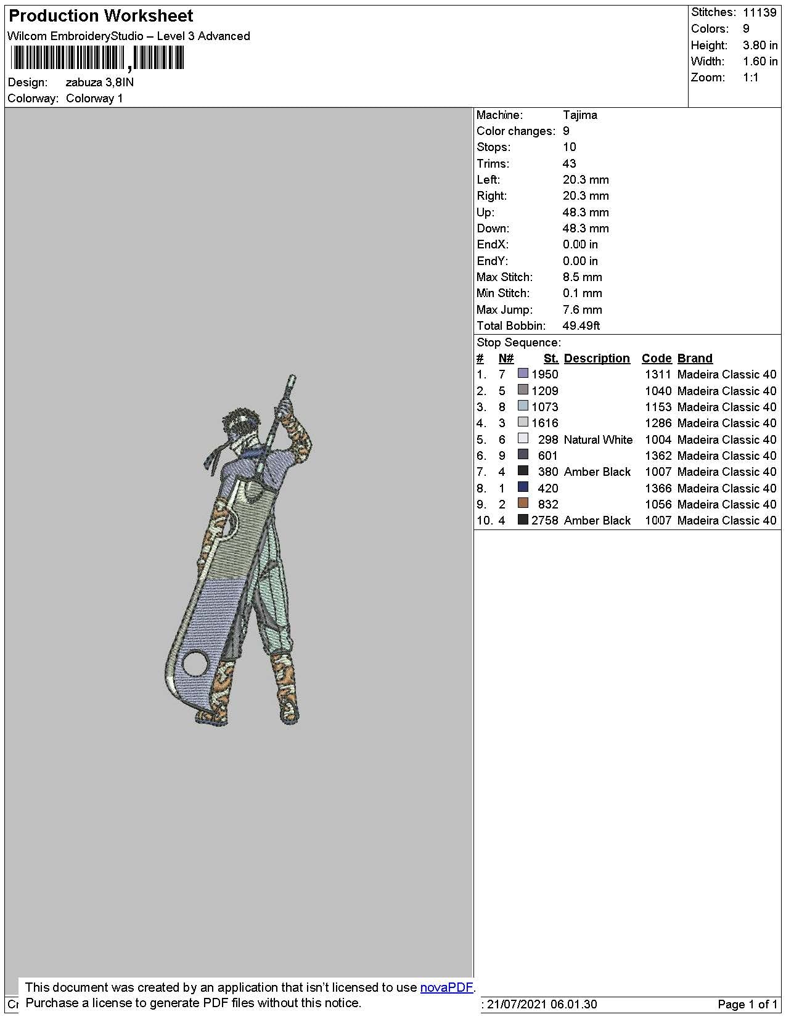
Task: Click the Colorway 1 value
Action: coord(94,98)
